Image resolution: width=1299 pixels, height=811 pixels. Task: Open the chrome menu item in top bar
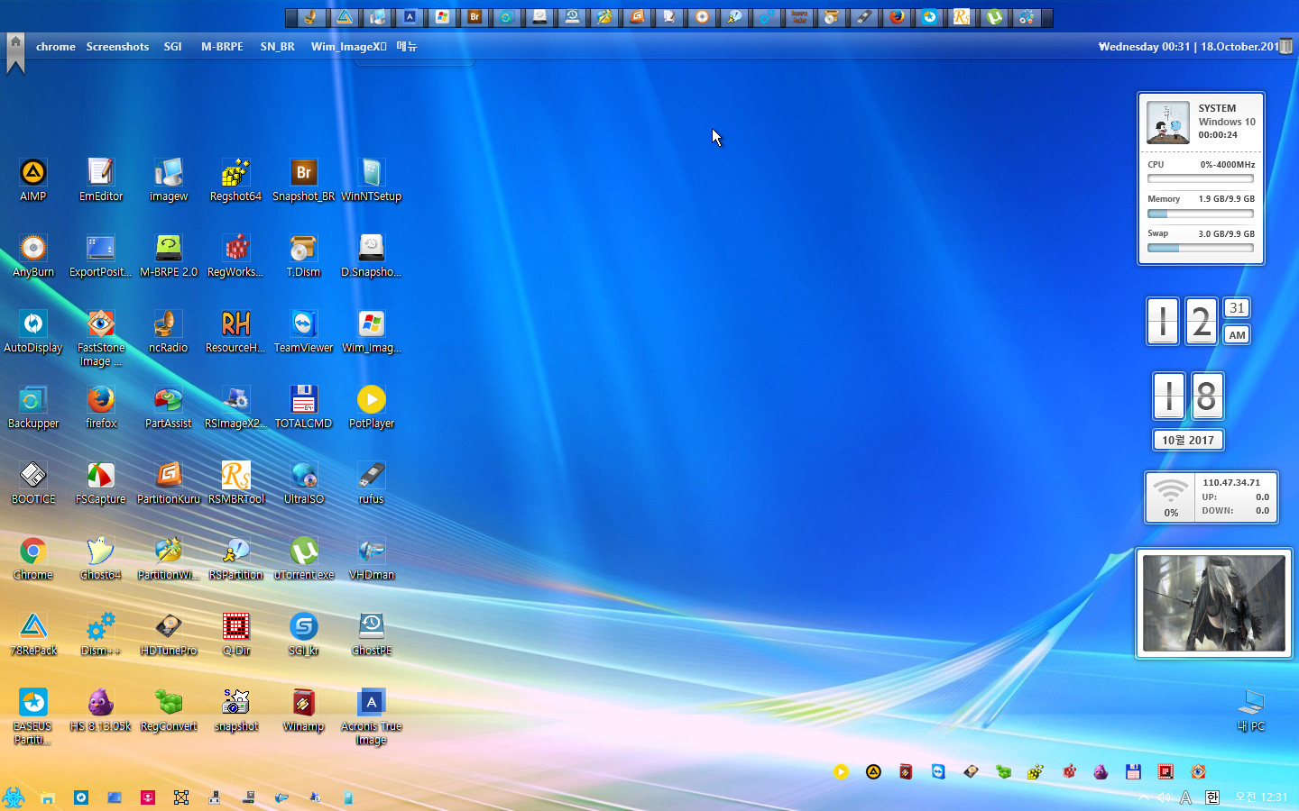[x=56, y=46]
